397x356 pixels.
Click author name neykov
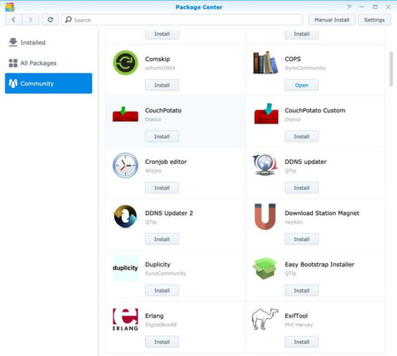coord(294,222)
